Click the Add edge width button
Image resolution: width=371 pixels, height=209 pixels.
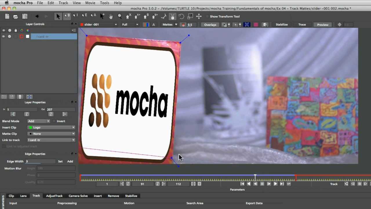pyautogui.click(x=70, y=161)
